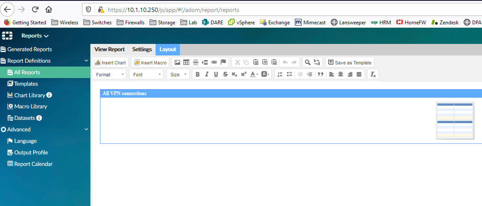Click the browser back button
The height and width of the screenshot is (206, 482).
tap(7, 9)
